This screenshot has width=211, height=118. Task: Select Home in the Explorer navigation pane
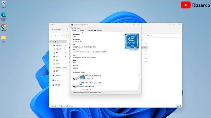click(58, 42)
